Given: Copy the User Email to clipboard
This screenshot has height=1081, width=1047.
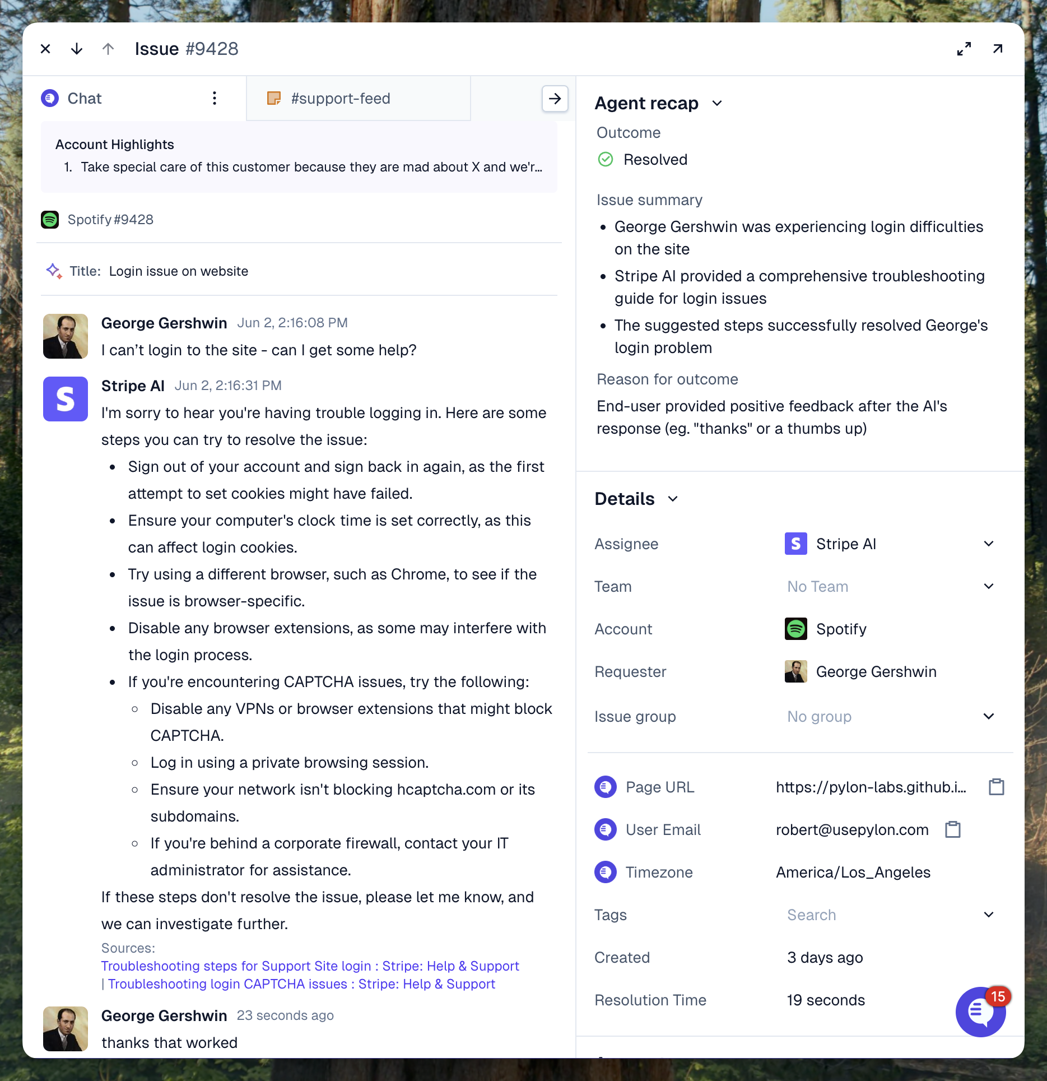Looking at the screenshot, I should pos(952,830).
